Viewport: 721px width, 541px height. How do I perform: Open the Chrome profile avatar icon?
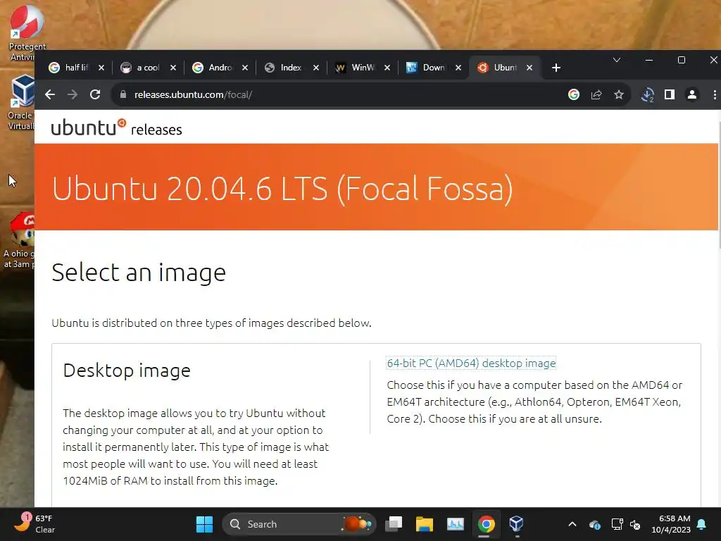[692, 95]
